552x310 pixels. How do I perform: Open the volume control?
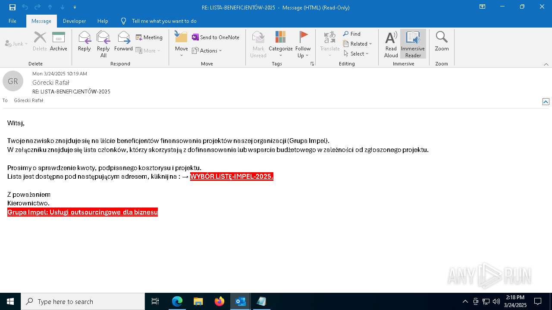(496, 301)
